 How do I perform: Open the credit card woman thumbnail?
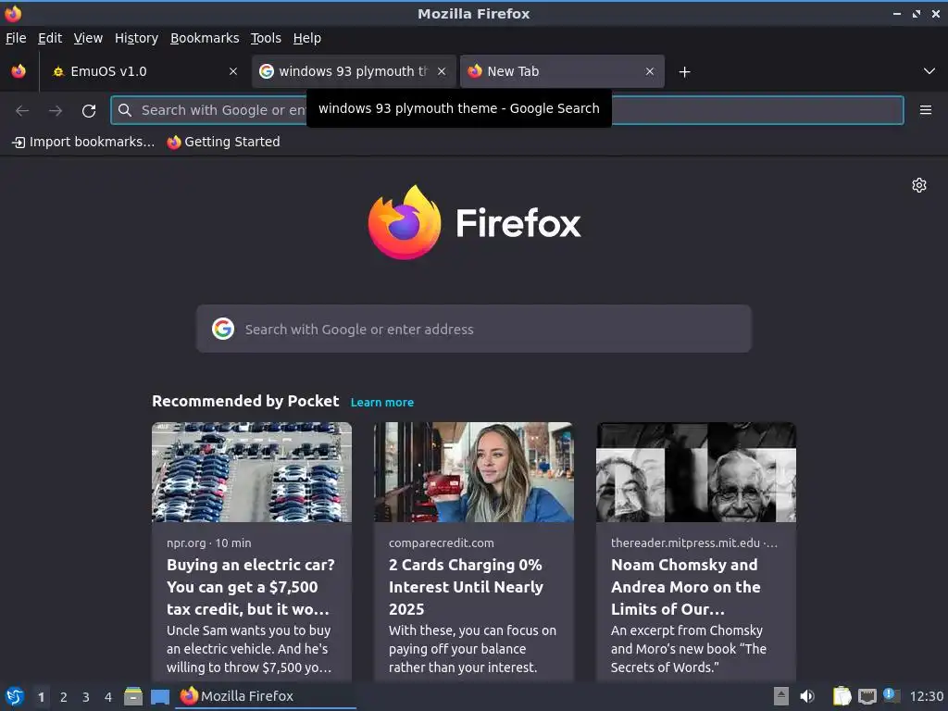(473, 472)
